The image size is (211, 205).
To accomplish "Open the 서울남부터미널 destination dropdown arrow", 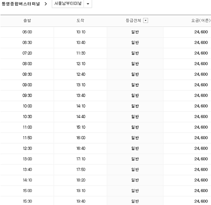I will [88, 4].
